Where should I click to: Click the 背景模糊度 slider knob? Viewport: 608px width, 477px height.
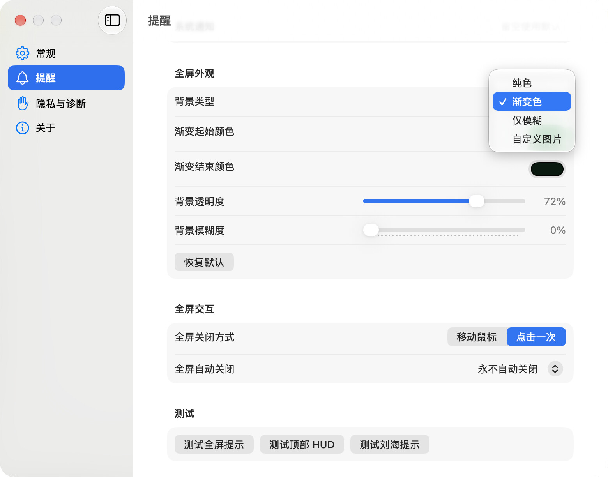pos(371,230)
